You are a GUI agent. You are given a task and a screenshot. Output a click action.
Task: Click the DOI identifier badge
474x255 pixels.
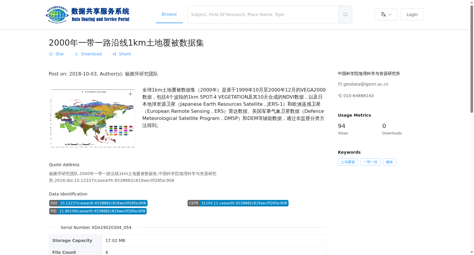tap(98, 203)
